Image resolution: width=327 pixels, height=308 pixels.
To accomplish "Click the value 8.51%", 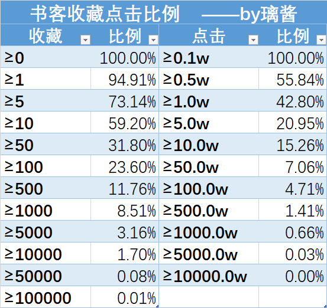I will pyautogui.click(x=137, y=211).
